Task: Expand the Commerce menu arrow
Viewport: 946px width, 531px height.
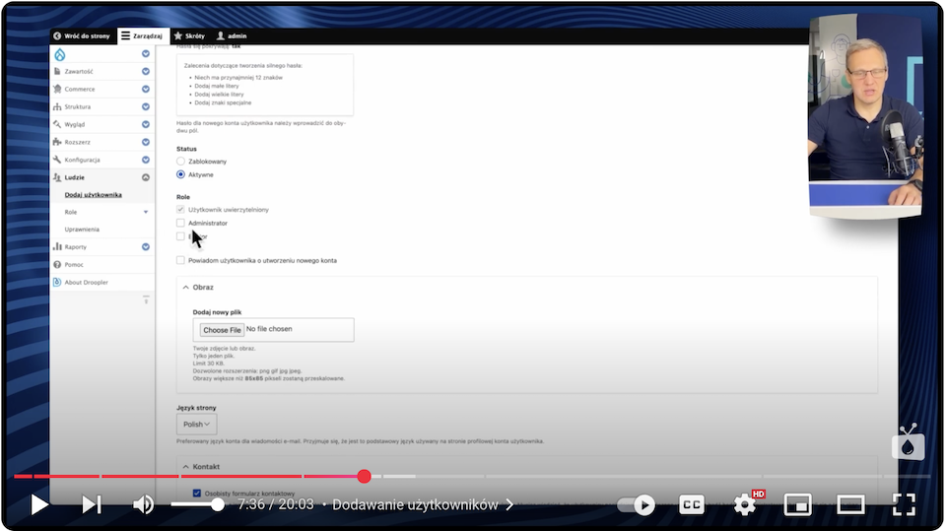Action: pyautogui.click(x=146, y=89)
